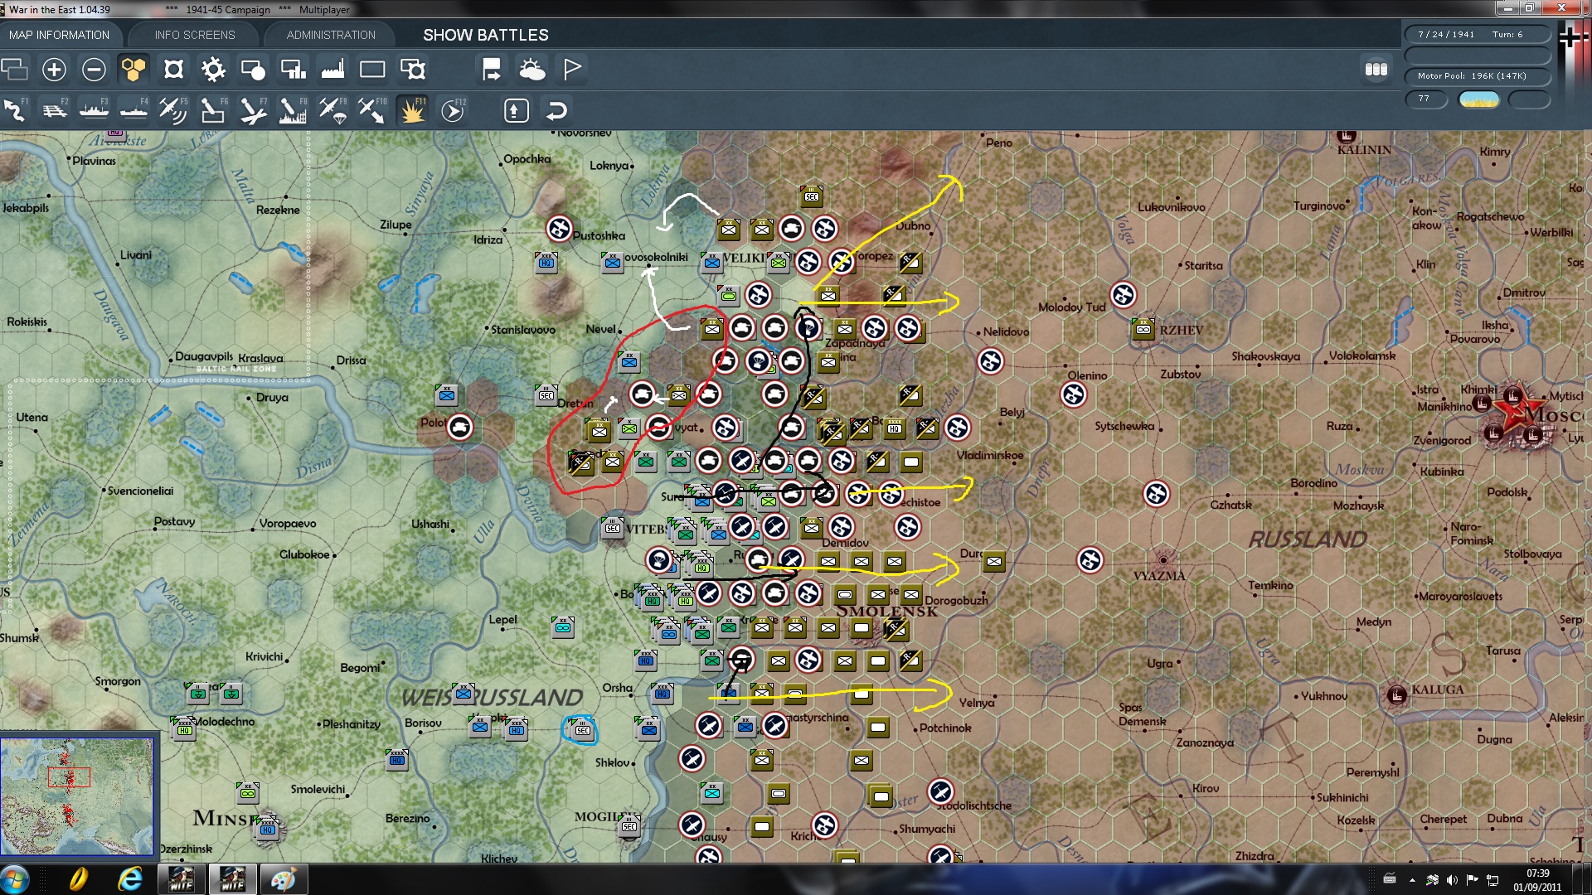Screen dimensions: 1592x895
Task: Select the armored unit at Polotsk
Action: (459, 427)
